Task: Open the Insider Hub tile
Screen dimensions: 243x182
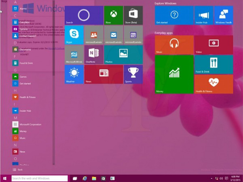Action: (x=204, y=15)
